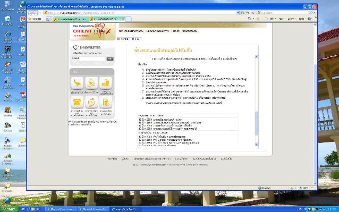Open the Page menu dropdown
This screenshot has height=212, width=339.
(x=282, y=19)
